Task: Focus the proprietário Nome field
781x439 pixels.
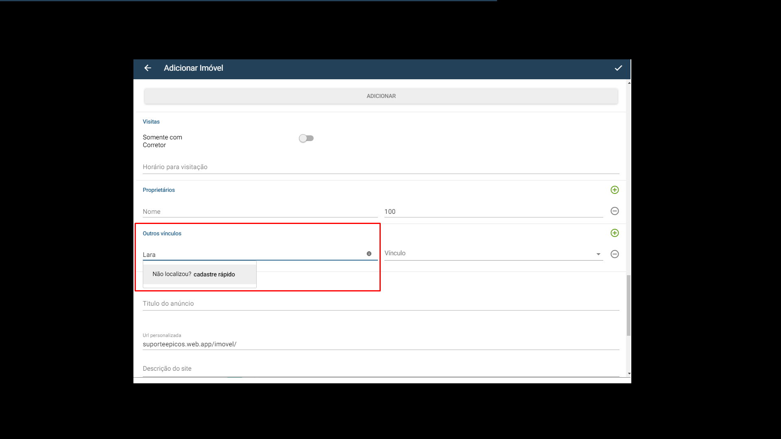Action: tap(260, 211)
